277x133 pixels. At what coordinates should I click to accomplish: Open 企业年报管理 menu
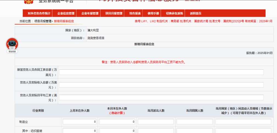pyautogui.click(x=90, y=13)
